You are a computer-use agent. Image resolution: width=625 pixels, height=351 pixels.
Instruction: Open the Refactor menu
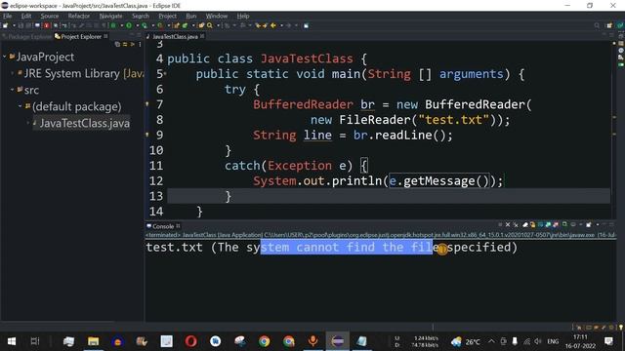tap(78, 16)
